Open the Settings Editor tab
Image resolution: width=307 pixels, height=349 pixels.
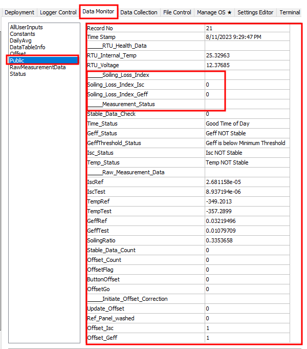[255, 12]
